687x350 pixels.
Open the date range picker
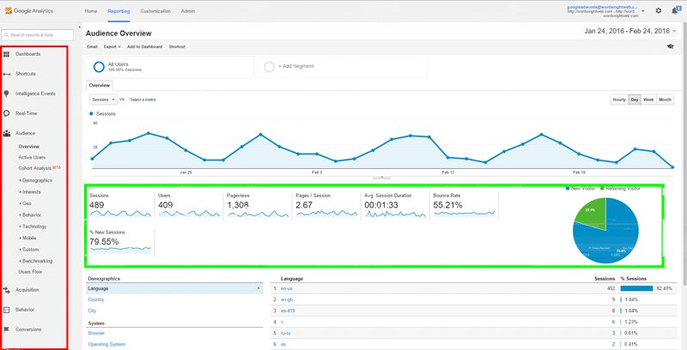click(x=630, y=31)
